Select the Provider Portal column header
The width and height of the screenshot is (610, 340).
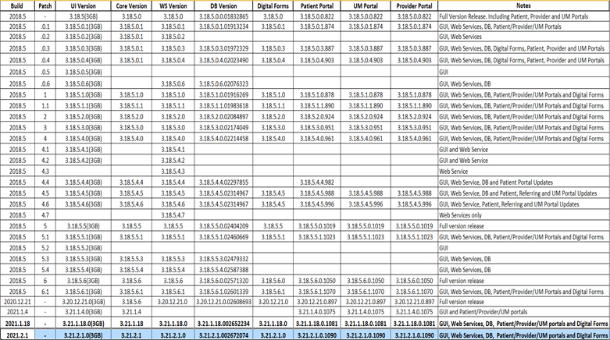click(x=414, y=4)
